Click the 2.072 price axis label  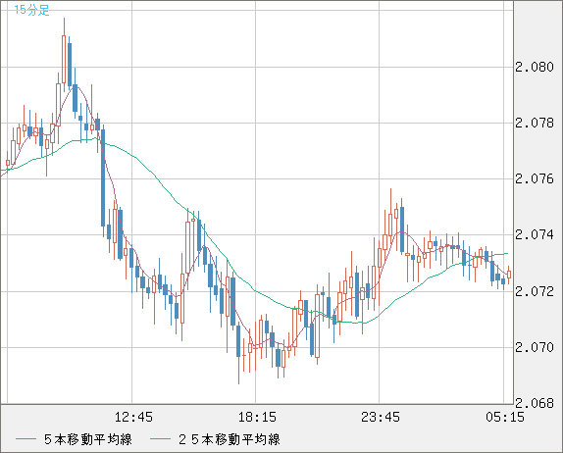tap(535, 291)
